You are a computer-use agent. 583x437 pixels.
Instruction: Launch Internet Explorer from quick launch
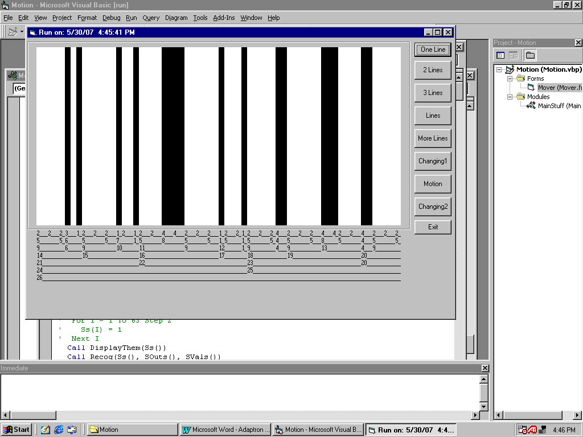coord(59,430)
